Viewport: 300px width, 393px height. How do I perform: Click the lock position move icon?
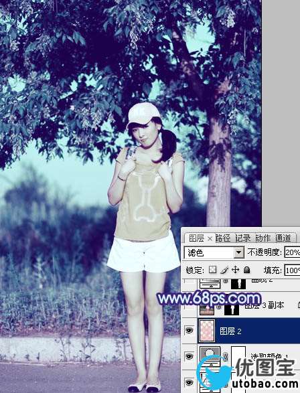pos(235,270)
